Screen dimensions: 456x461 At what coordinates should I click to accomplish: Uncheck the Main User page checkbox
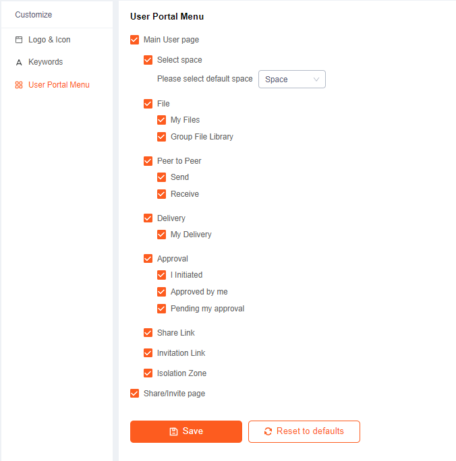[134, 40]
